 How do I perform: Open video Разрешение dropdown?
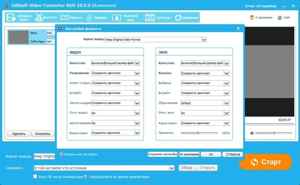point(137,73)
